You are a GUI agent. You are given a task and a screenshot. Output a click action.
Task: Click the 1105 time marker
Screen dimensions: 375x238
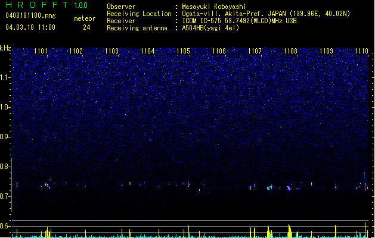(x=183, y=51)
